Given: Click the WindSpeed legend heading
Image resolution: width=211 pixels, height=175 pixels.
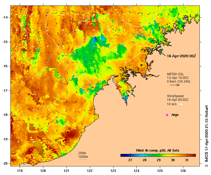Looking at the screenshot, I should (175, 96).
